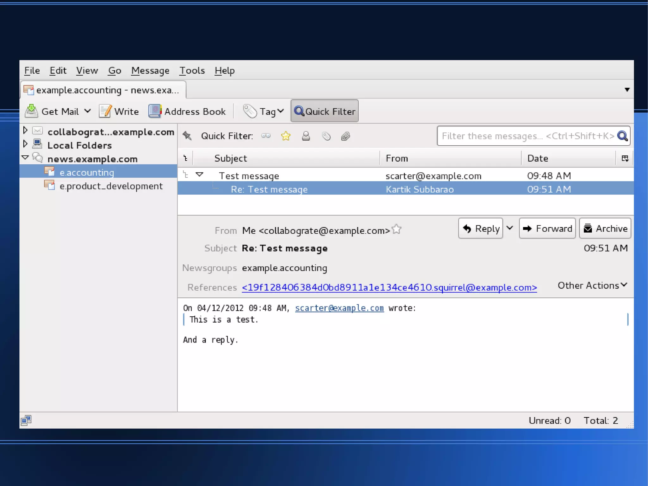
Task: Toggle the unread messages filter
Action: pos(266,136)
